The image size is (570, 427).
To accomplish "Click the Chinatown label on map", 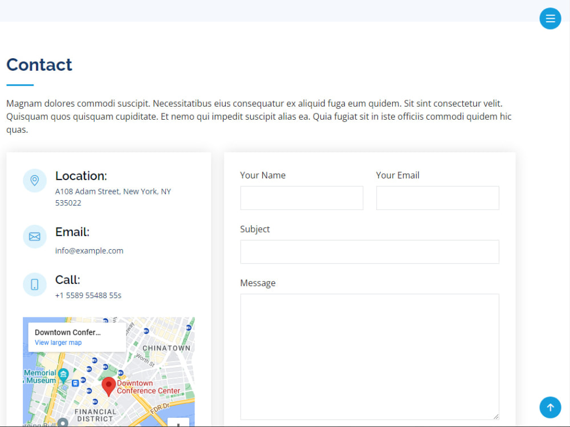I will tap(166, 348).
